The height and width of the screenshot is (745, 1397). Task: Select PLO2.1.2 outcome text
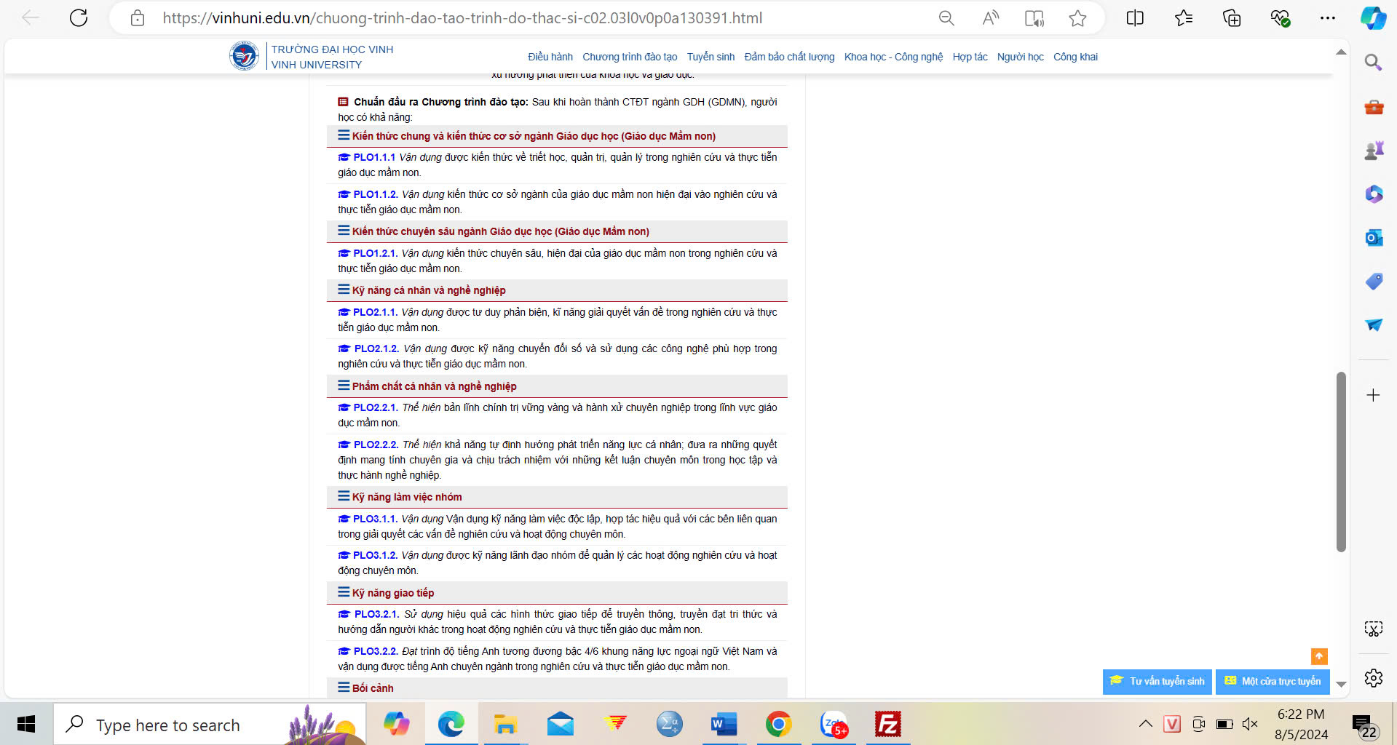tap(557, 356)
